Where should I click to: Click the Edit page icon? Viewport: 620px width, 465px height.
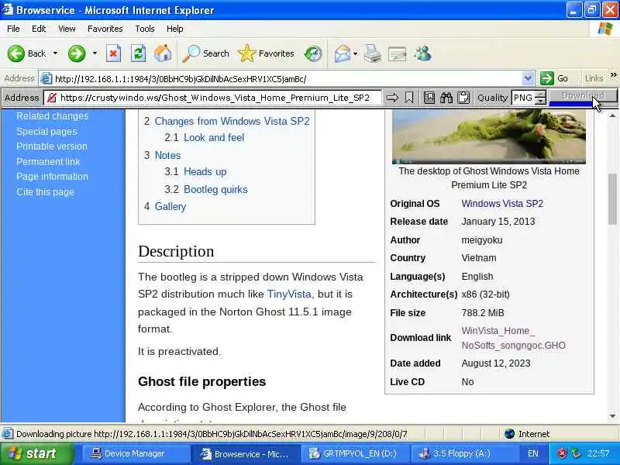tap(398, 53)
